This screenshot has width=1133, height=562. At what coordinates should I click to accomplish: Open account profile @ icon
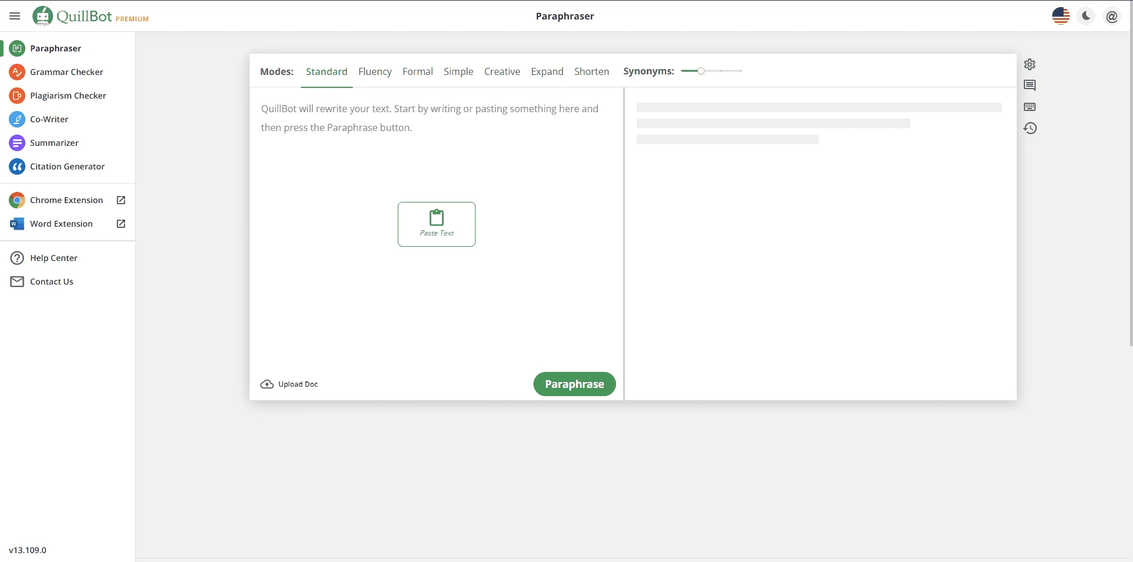click(x=1112, y=16)
